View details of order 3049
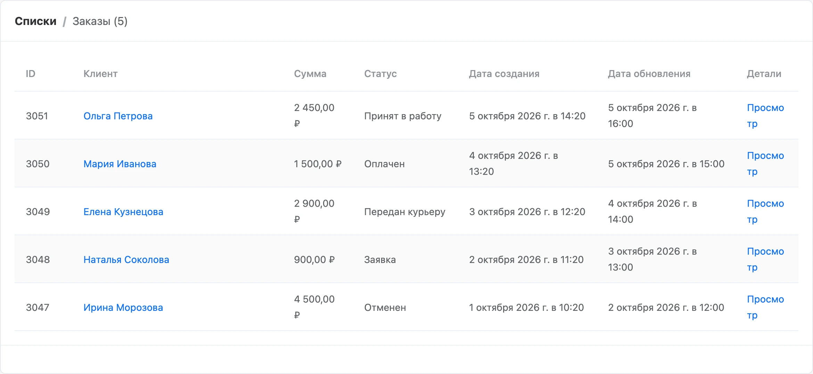 tap(765, 211)
